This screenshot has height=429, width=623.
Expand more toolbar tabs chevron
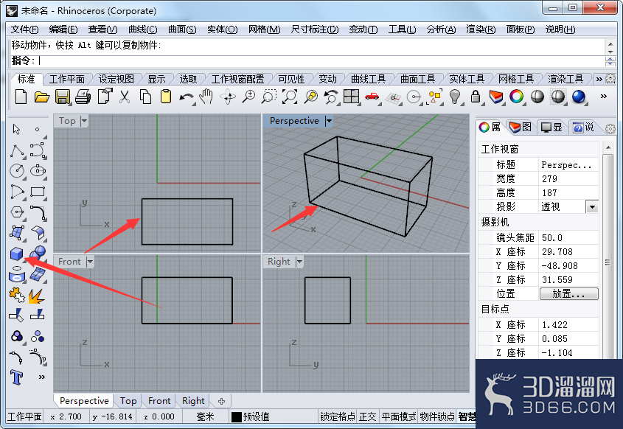coord(599,79)
